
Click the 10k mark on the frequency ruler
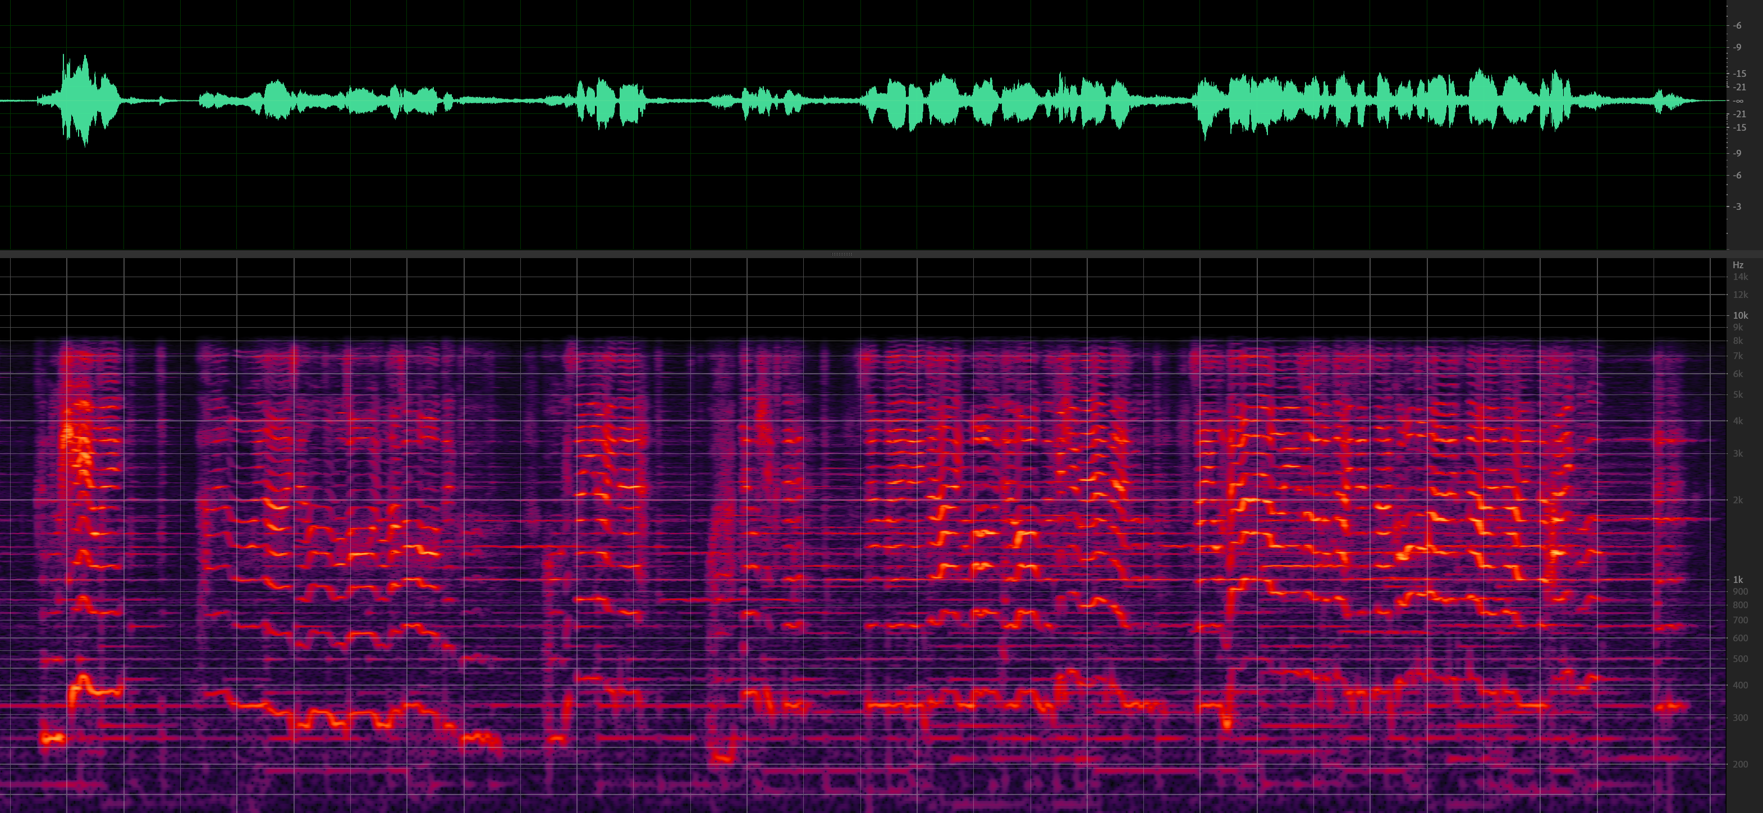(1740, 315)
